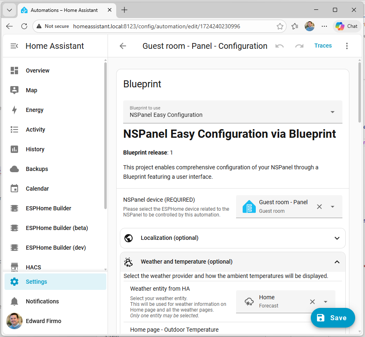The image size is (365, 337).
Task: Close the Automations browser tab
Action: [x=110, y=10]
